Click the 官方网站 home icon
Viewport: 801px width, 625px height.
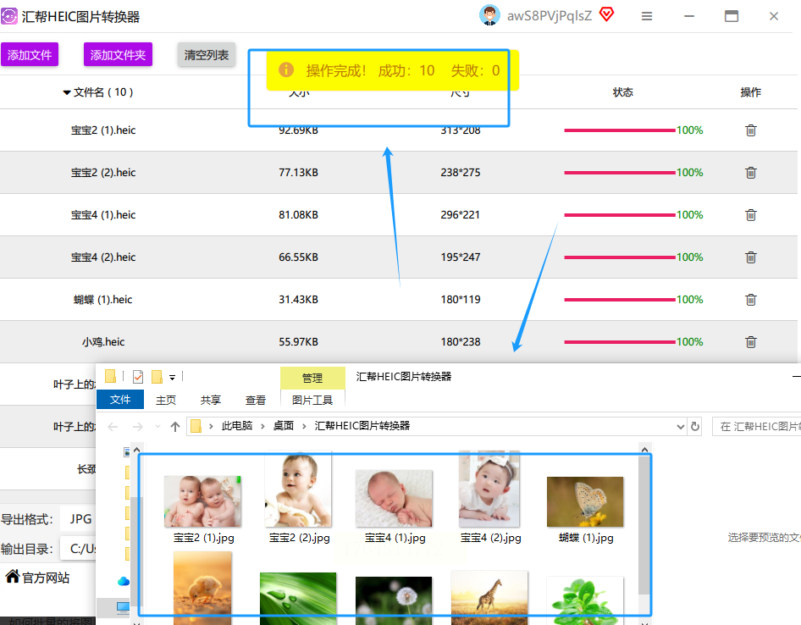13,577
